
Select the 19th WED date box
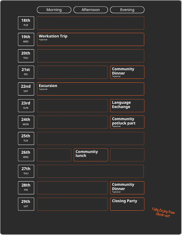coord(26,40)
